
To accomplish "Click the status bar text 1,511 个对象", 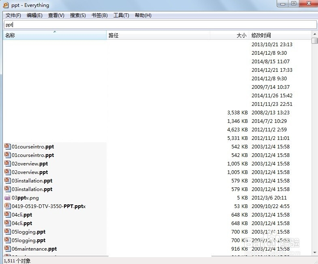I will [17, 261].
